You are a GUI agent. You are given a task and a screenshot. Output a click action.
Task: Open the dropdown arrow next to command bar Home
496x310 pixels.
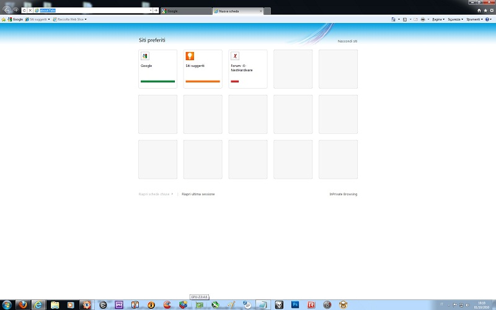tap(399, 19)
